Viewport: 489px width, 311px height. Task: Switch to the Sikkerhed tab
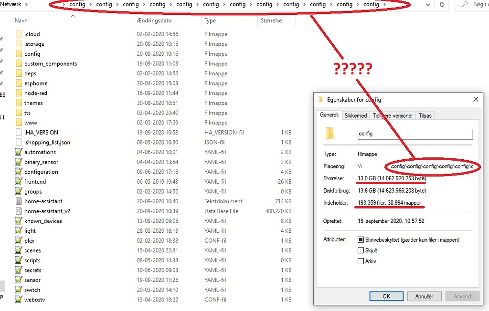tap(355, 115)
